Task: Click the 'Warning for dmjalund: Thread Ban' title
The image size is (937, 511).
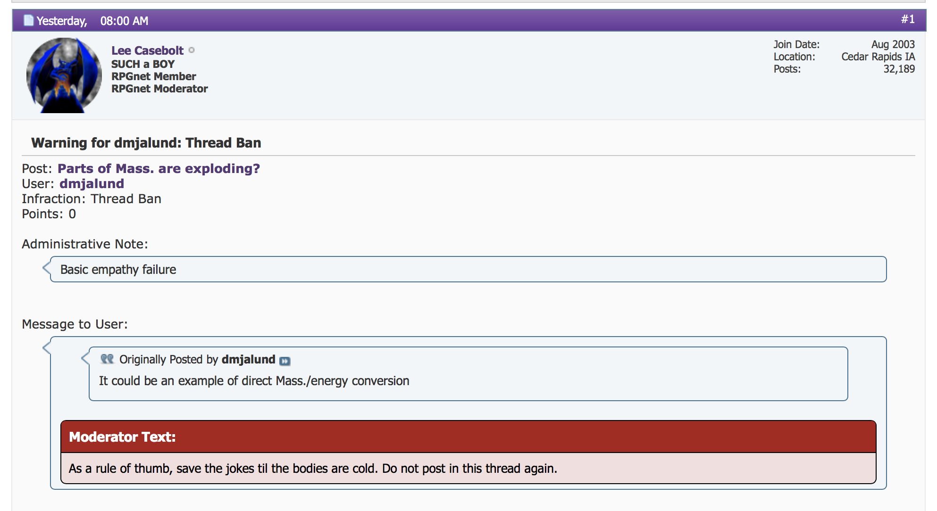Action: coord(146,143)
